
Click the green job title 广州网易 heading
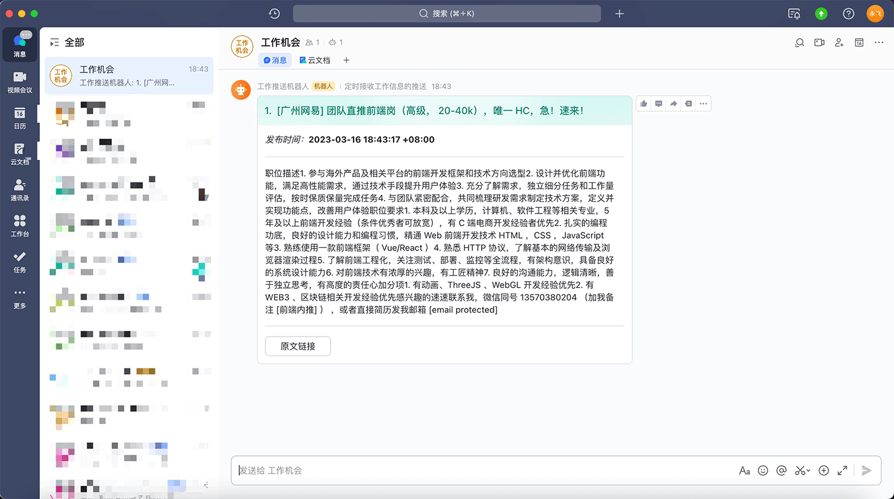point(424,111)
